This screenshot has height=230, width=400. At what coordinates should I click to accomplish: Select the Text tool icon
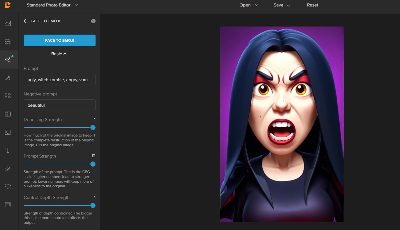click(x=8, y=150)
